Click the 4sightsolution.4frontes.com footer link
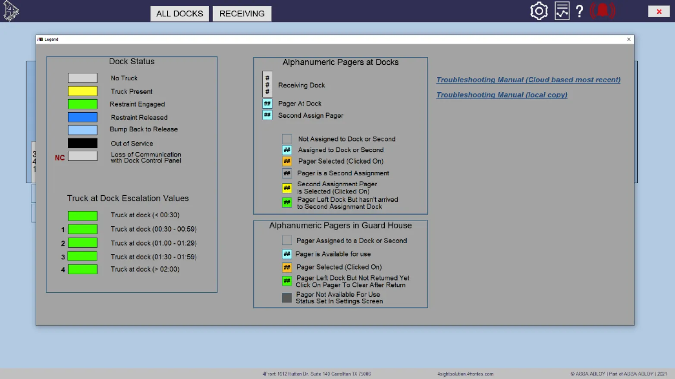Image resolution: width=675 pixels, height=379 pixels. (464, 374)
